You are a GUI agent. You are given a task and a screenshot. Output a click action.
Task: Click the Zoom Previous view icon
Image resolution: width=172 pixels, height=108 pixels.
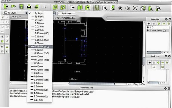click(143, 8)
